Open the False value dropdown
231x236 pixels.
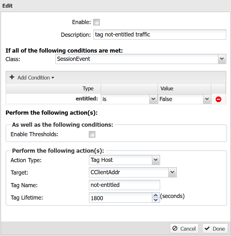(x=207, y=99)
